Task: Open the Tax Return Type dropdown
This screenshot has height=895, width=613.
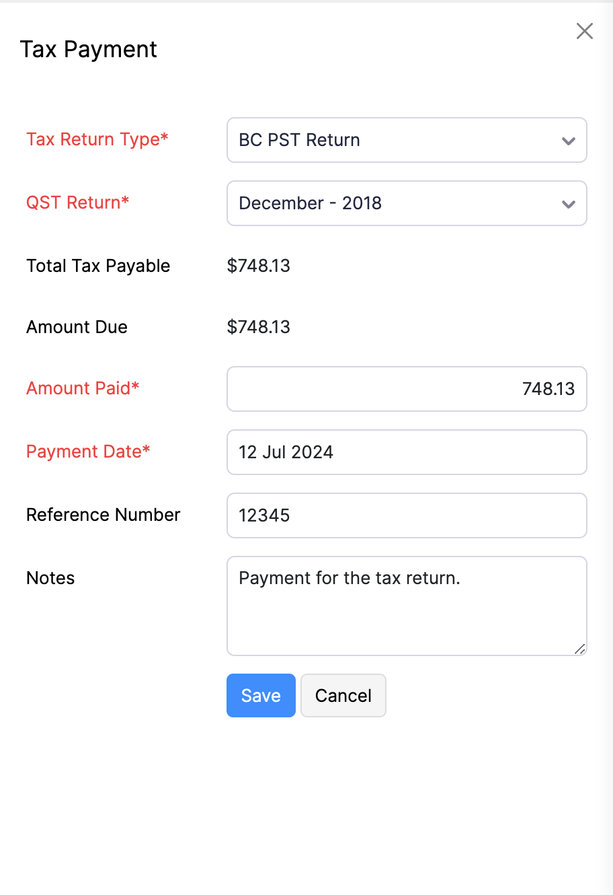Action: coord(397,140)
